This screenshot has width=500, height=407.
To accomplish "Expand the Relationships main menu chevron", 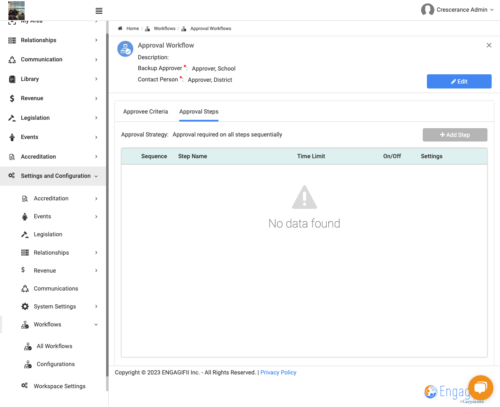I will pyautogui.click(x=96, y=40).
